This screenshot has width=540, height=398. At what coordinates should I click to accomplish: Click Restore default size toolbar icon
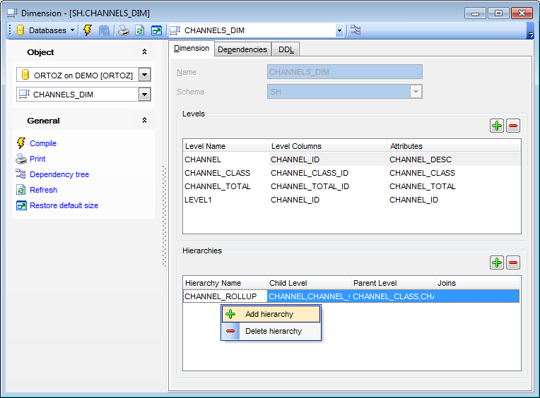tap(156, 30)
